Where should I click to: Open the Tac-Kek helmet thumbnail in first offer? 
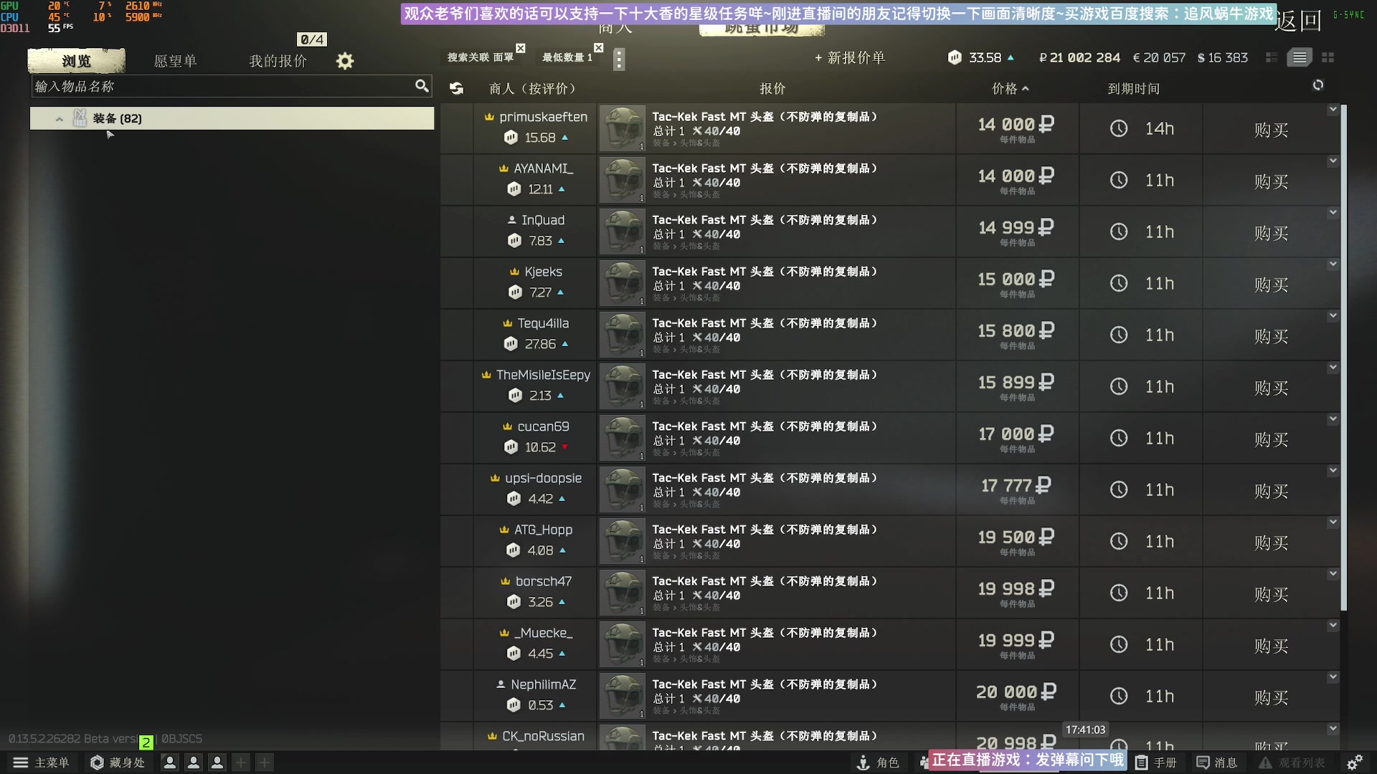point(622,128)
